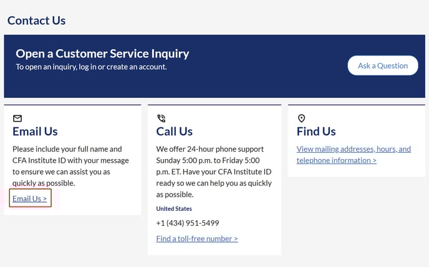Click the Ask a Question button
This screenshot has width=429, height=267.
383,66
